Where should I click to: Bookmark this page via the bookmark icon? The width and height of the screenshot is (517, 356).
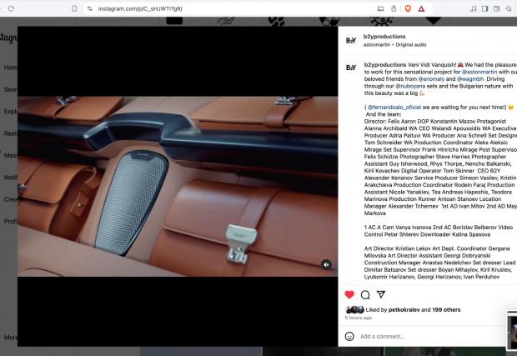coord(74,9)
